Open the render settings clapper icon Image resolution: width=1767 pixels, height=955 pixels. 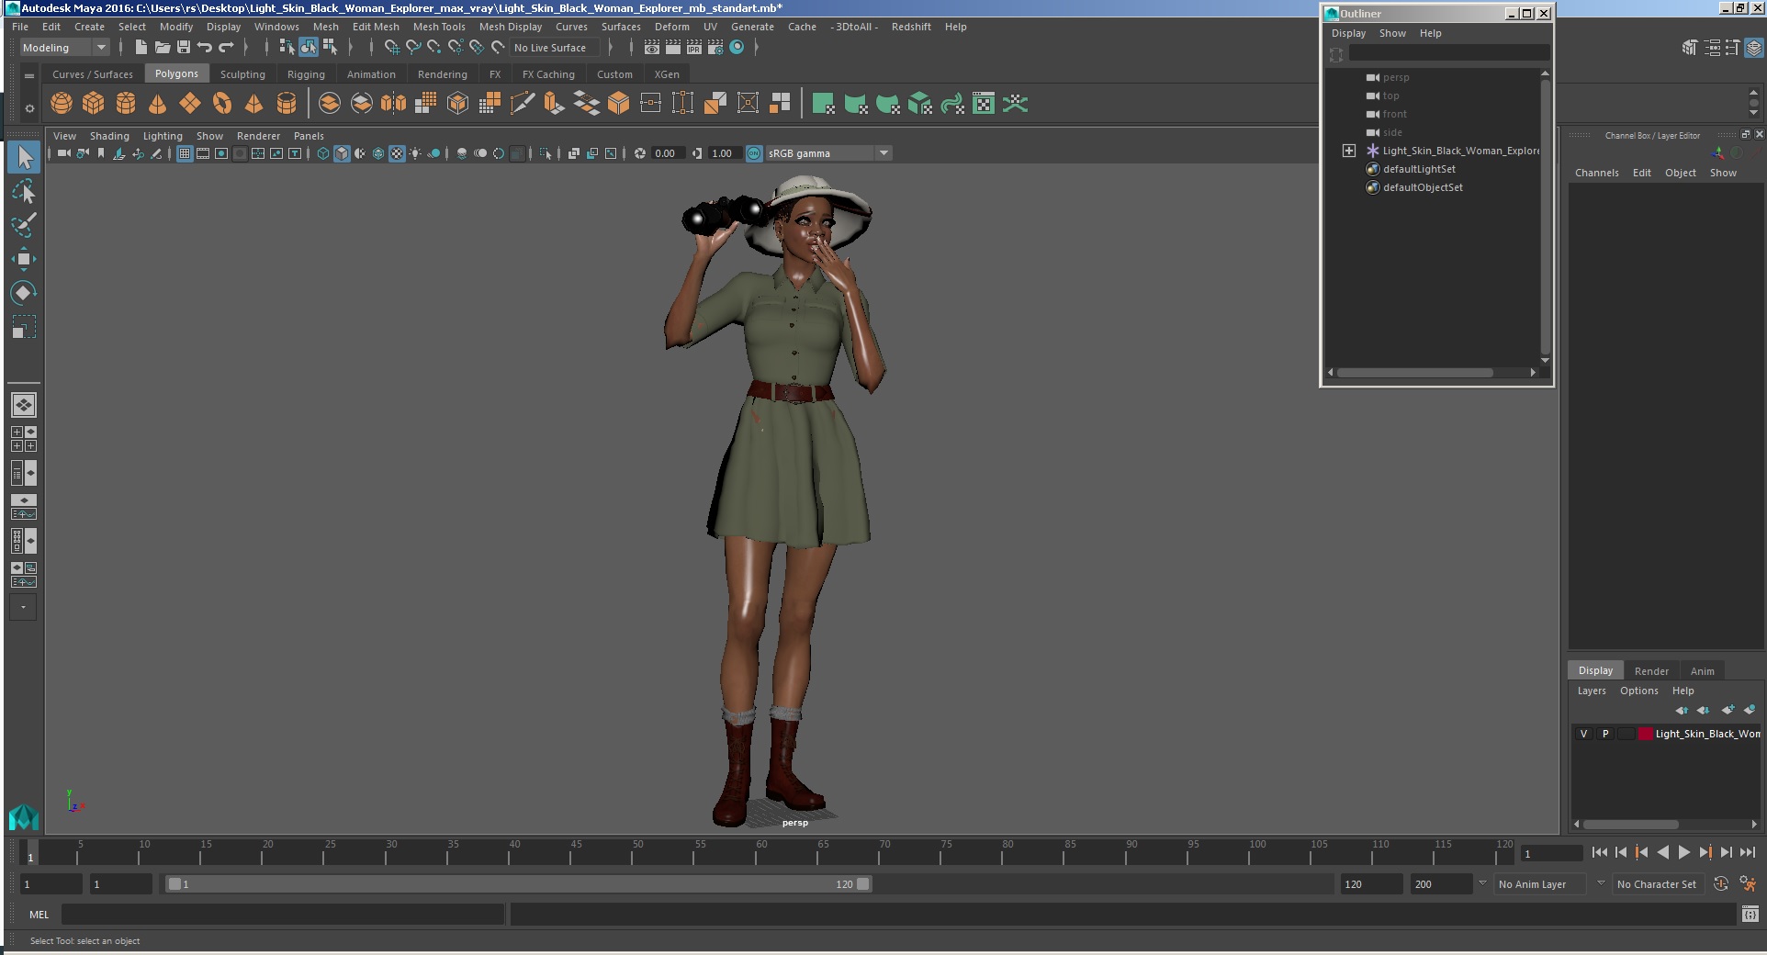coord(716,48)
